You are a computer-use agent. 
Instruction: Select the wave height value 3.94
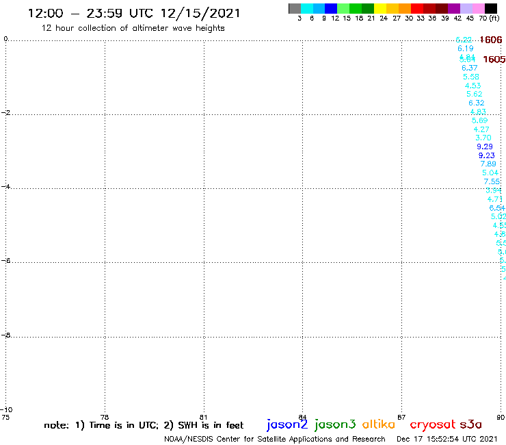point(494,190)
